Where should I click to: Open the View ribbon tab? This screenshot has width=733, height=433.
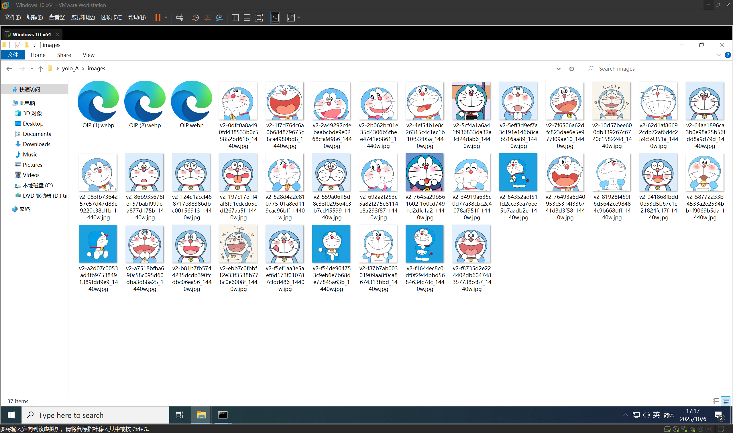coord(88,55)
